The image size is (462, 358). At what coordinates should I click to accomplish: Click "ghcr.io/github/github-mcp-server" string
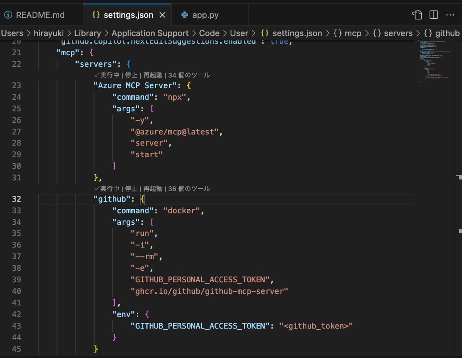pos(209,291)
